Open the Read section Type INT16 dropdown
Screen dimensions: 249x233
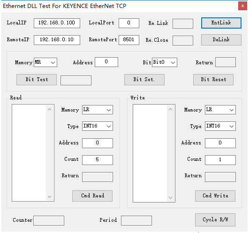pyautogui.click(x=98, y=126)
